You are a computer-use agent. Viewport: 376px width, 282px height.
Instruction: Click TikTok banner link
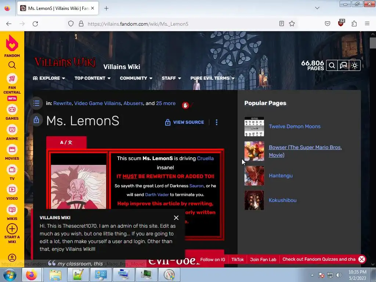pos(238,260)
